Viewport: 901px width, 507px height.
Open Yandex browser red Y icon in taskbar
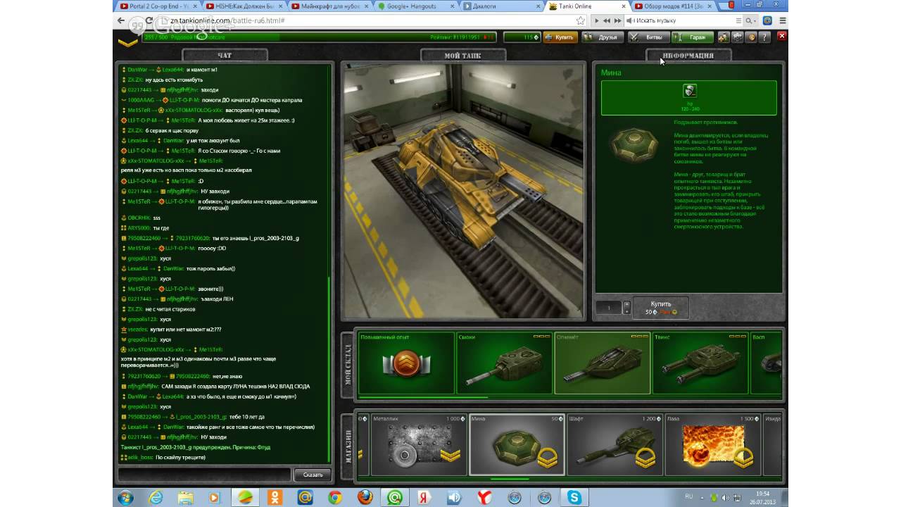click(484, 497)
